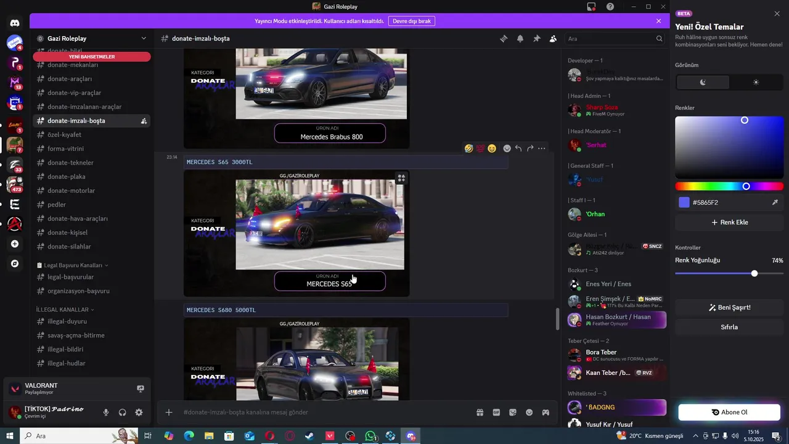Image resolution: width=789 pixels, height=444 pixels.
Task: Add a server with plus icon
Action: click(x=15, y=244)
